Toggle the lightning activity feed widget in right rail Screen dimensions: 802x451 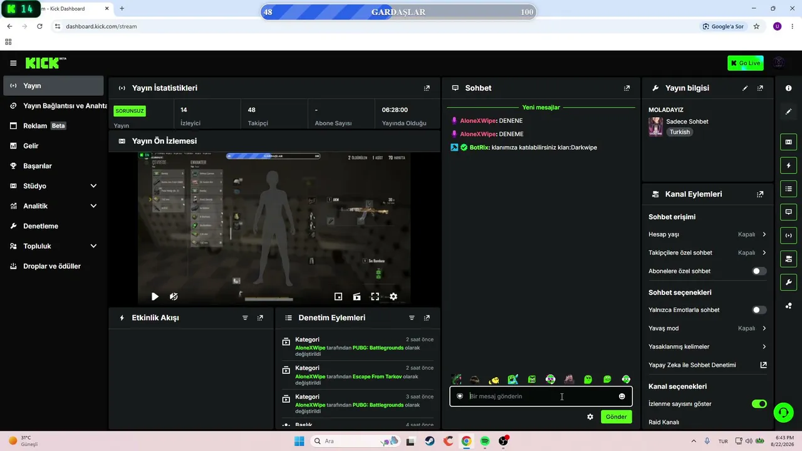point(788,165)
